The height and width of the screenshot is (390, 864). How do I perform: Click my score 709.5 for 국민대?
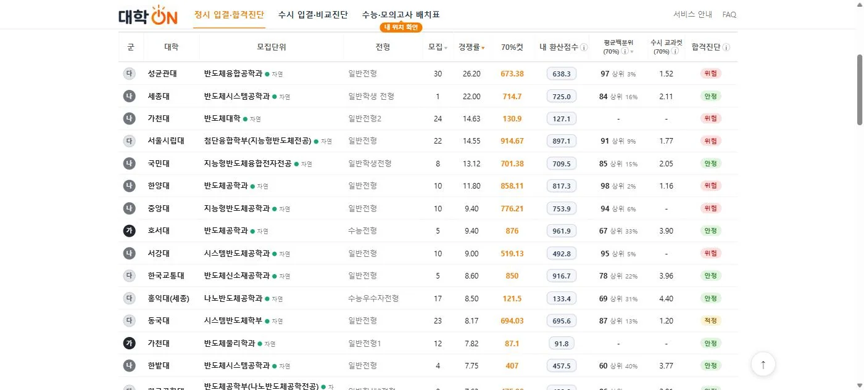562,163
